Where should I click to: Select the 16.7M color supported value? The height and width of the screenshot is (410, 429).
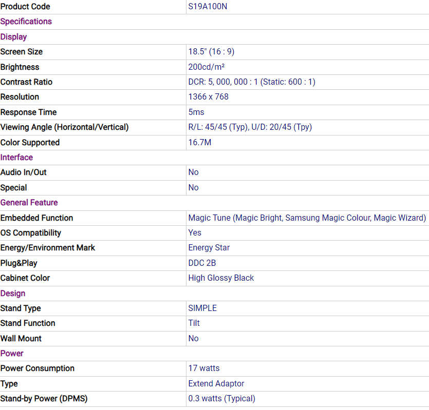[x=199, y=143]
